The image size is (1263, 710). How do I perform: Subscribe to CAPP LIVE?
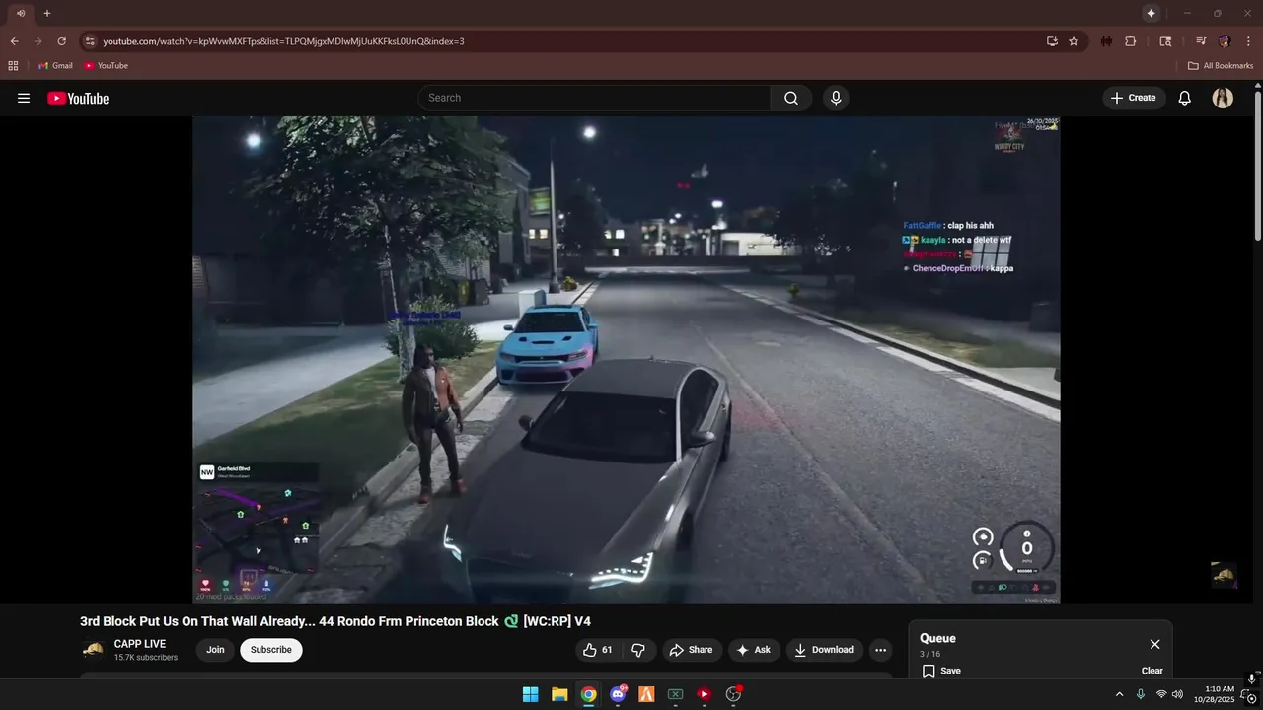[x=271, y=650]
